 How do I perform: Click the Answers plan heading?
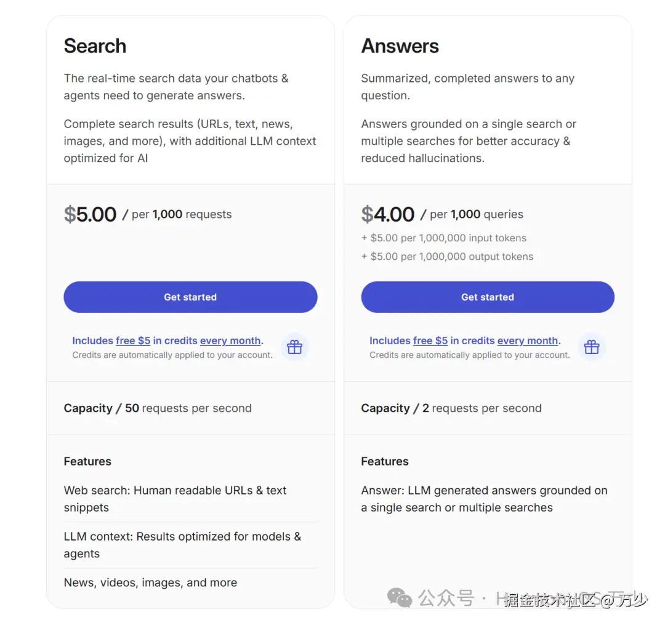pyautogui.click(x=400, y=46)
